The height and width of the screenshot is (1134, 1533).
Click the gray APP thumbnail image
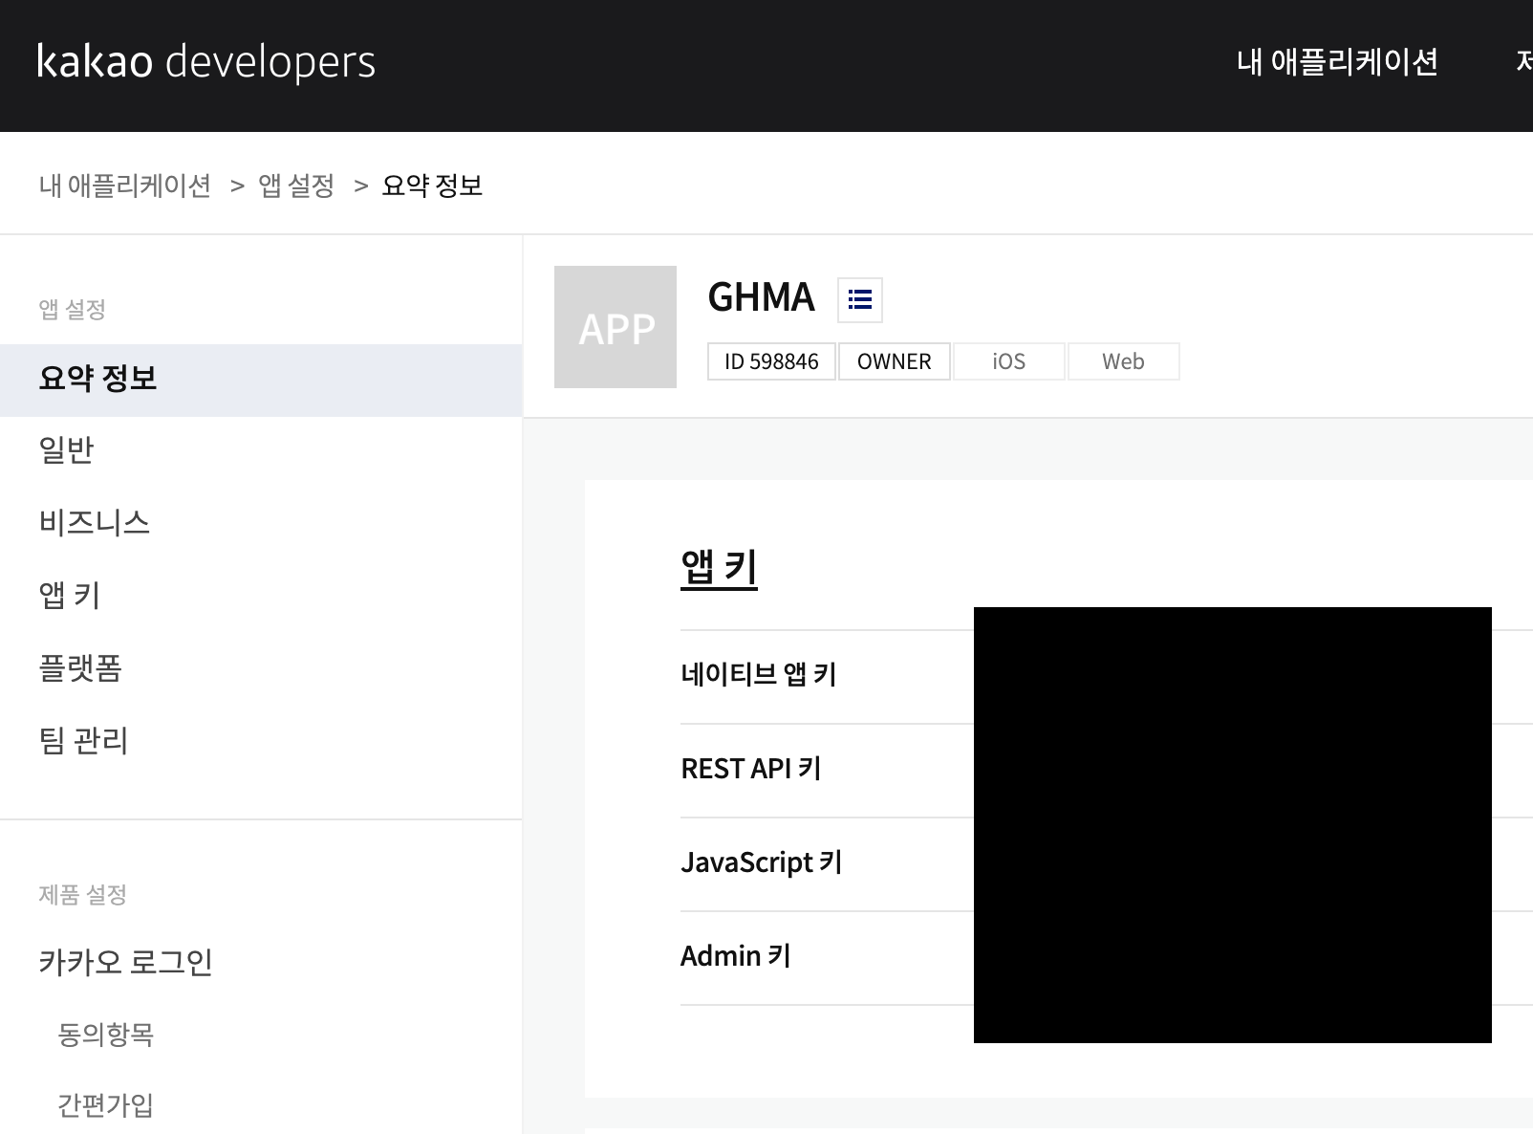tap(615, 327)
